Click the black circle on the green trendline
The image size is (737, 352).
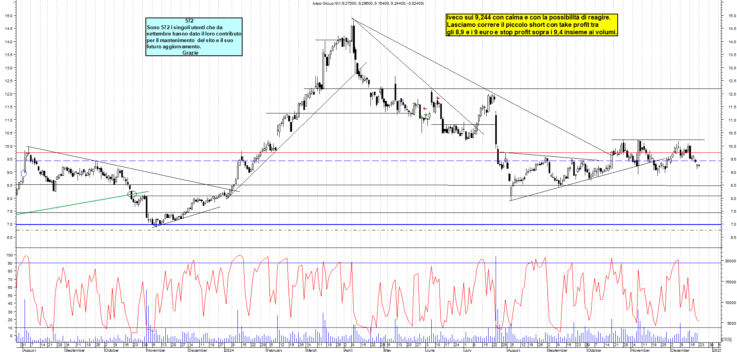(132, 194)
